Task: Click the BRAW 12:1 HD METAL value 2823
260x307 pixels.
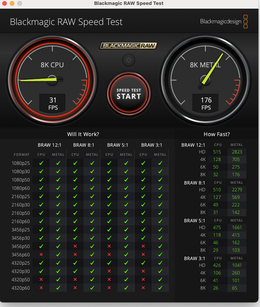Action: pos(237,152)
